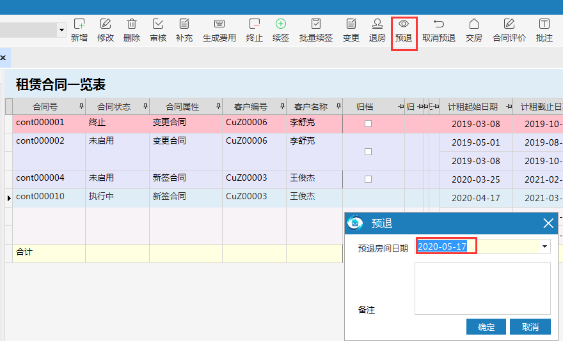
Task: Select the row indicator arrow for cont000010
Action: tap(9, 198)
